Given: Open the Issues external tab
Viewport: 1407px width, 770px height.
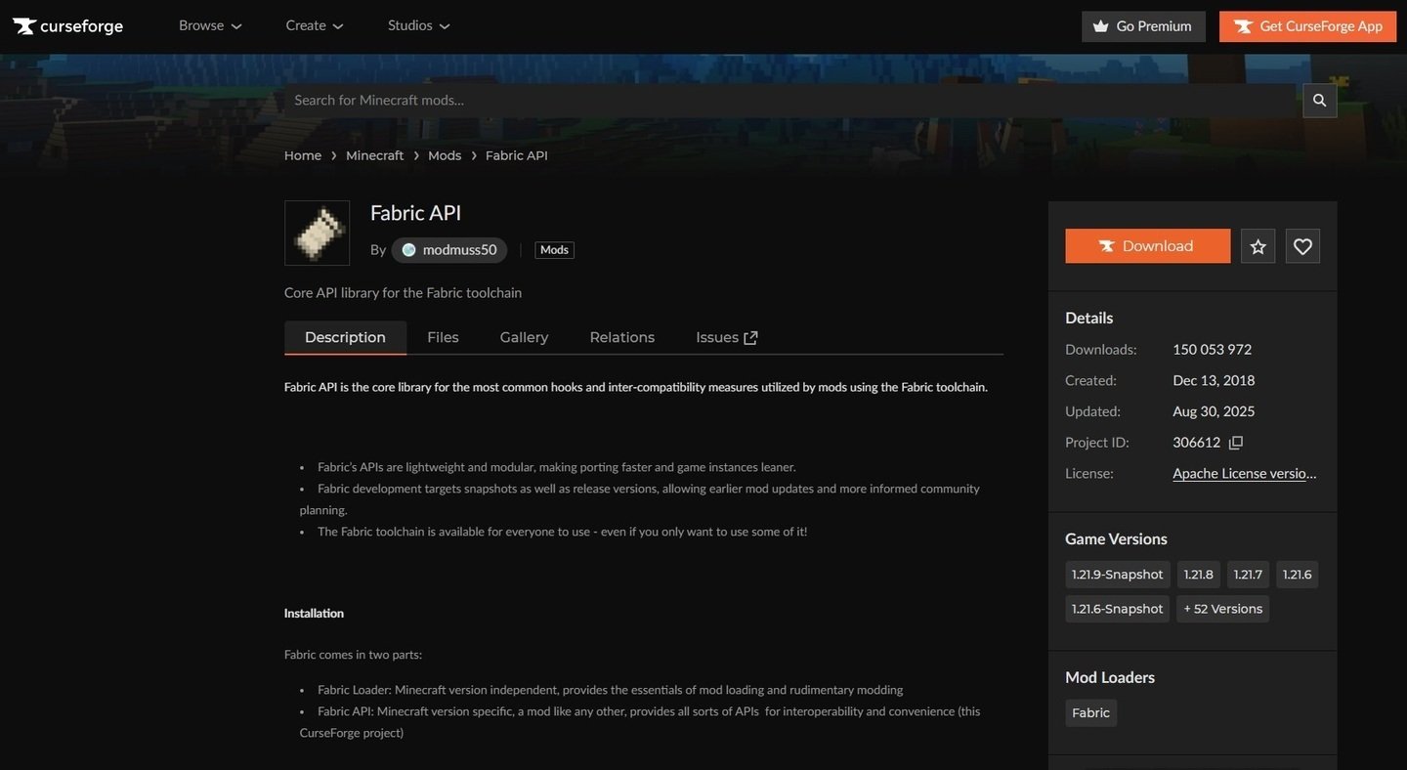Looking at the screenshot, I should [726, 337].
